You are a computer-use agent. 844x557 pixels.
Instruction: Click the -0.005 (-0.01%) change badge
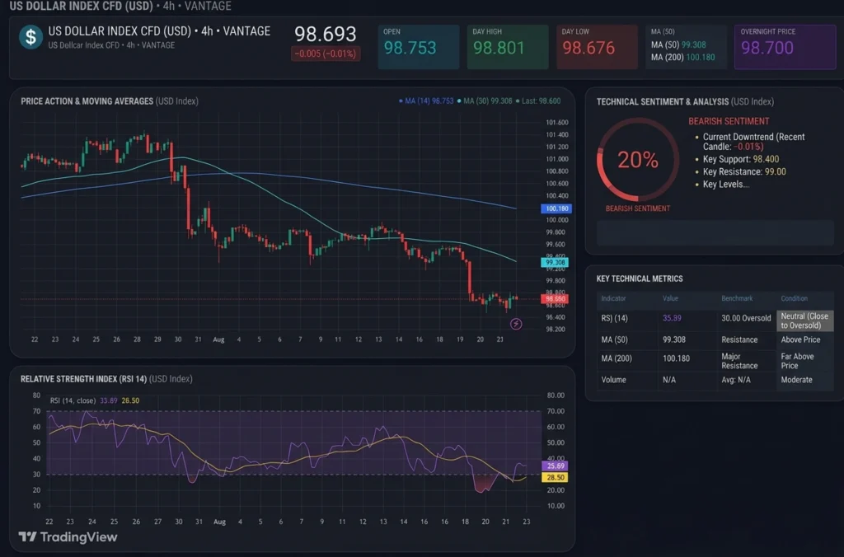click(326, 54)
